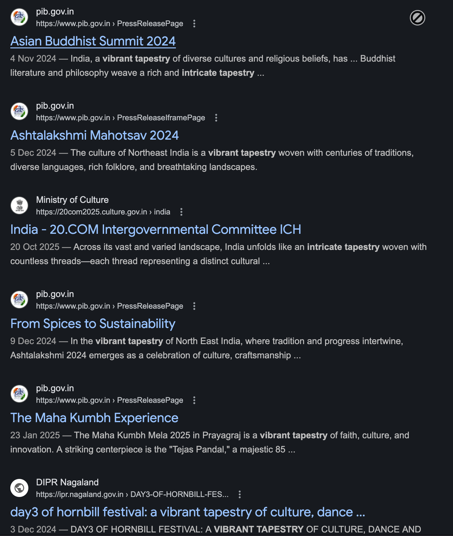Click pib.gov.in favicon beside Maha Kumbh result
453x536 pixels.
(x=19, y=394)
